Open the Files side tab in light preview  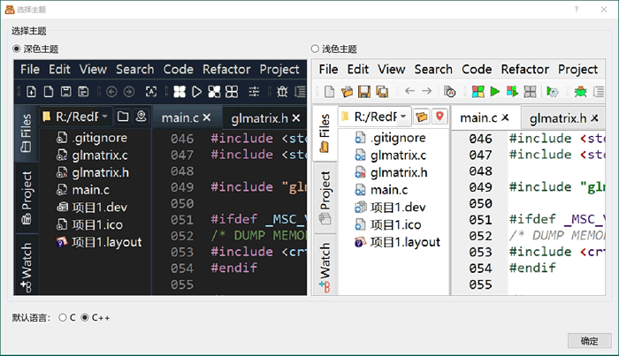pyautogui.click(x=325, y=133)
